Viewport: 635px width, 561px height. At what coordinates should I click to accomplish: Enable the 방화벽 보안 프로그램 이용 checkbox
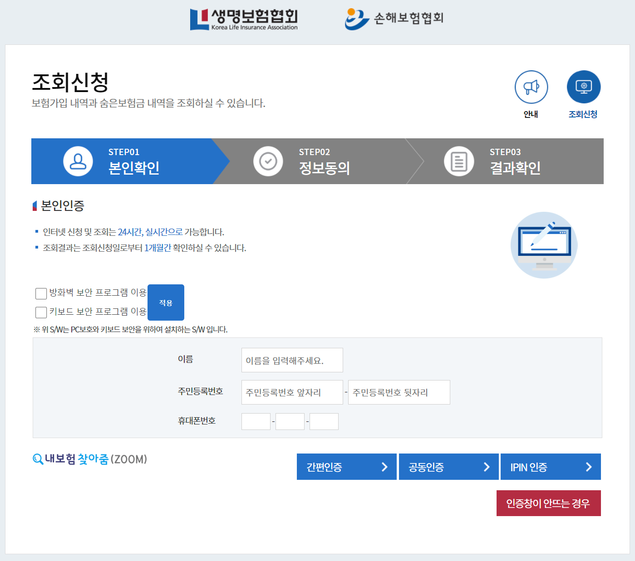pyautogui.click(x=40, y=294)
